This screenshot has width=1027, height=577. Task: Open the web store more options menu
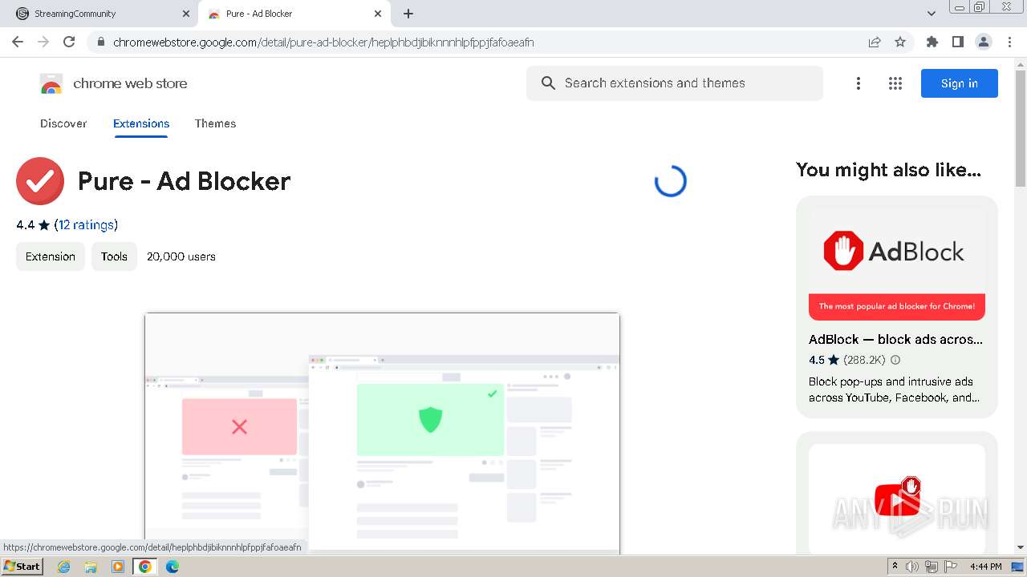click(858, 83)
